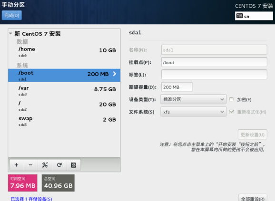The image size is (275, 201).
Task: Open the 设备类型 dropdown showing 标准分区
Action: (x=193, y=99)
